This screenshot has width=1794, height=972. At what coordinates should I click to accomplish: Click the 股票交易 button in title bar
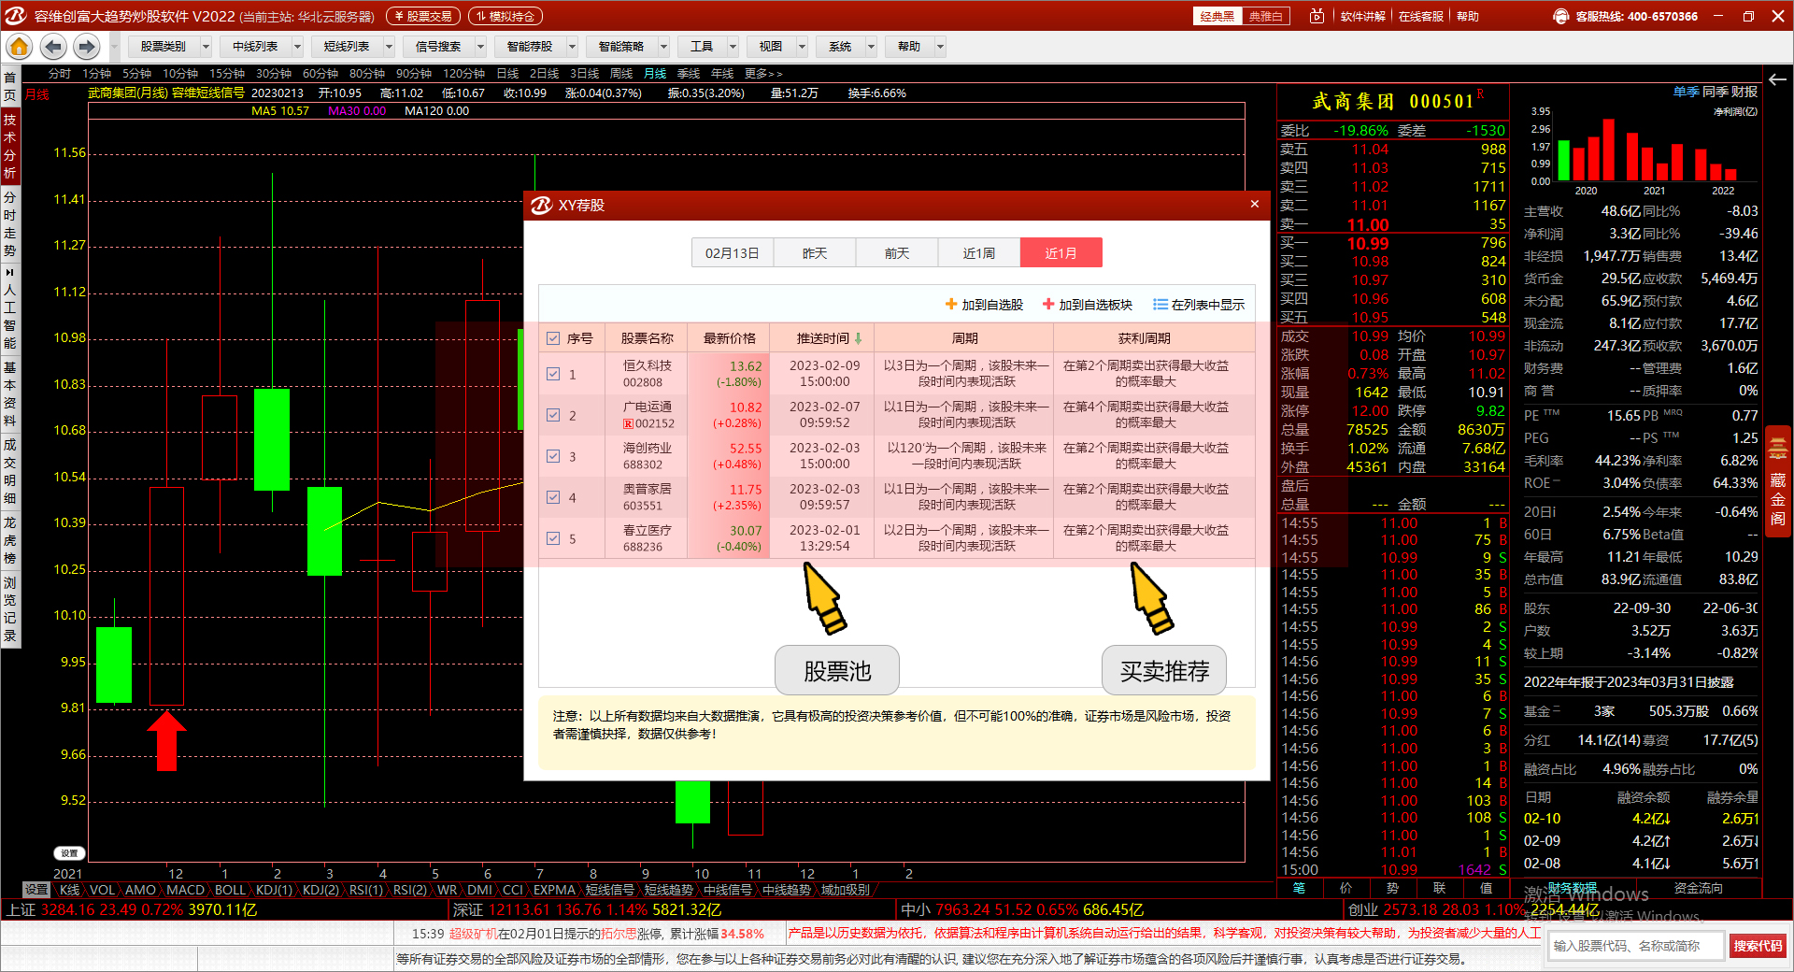click(423, 16)
